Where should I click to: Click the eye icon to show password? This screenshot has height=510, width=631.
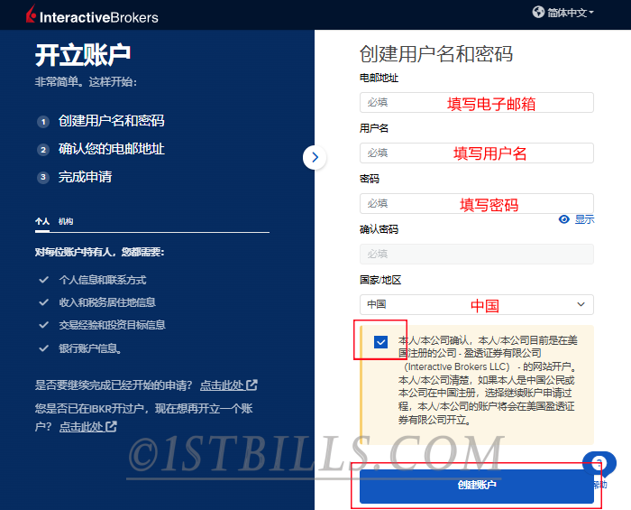click(x=564, y=219)
